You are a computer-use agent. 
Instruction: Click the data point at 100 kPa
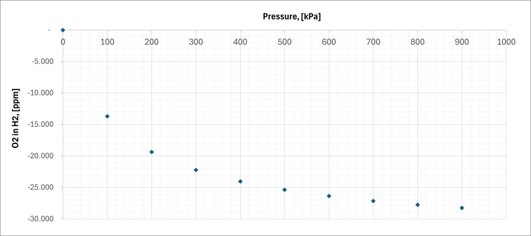click(x=107, y=116)
